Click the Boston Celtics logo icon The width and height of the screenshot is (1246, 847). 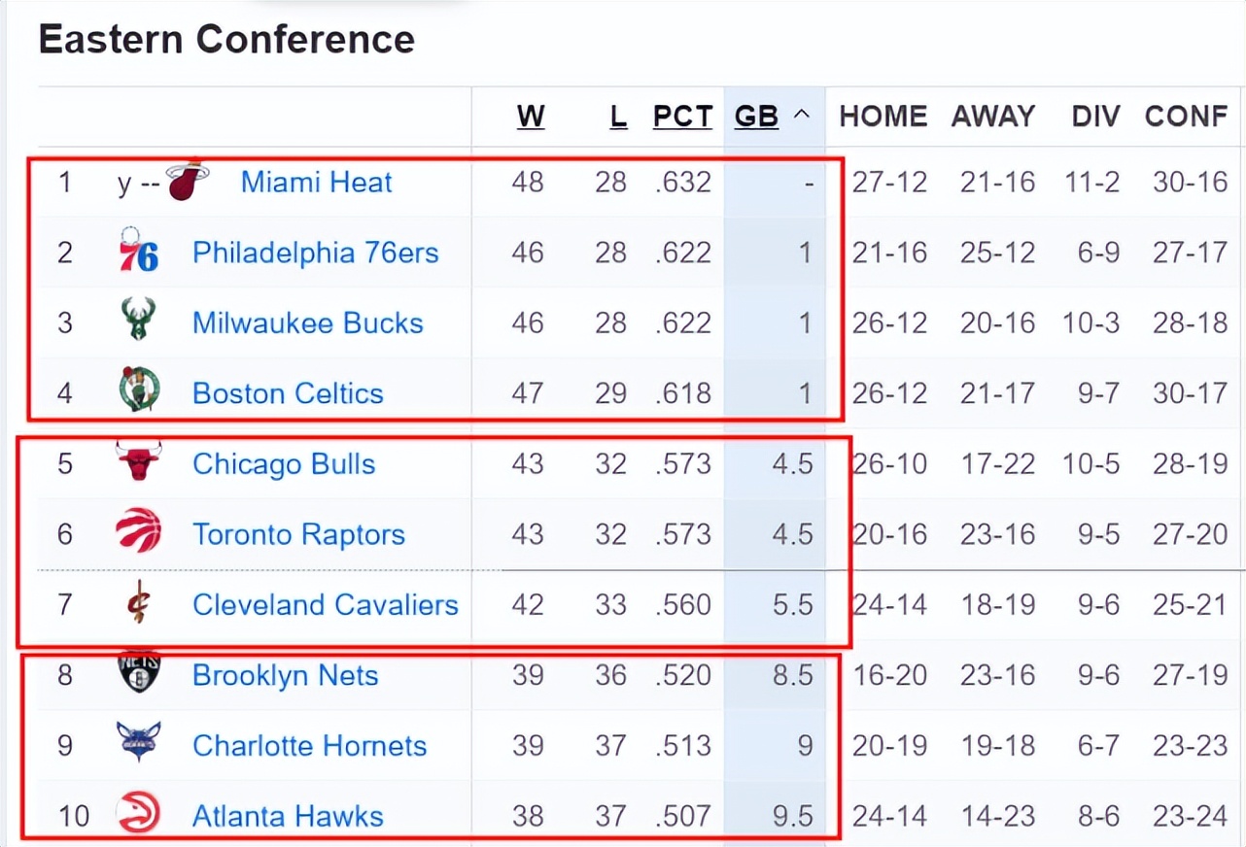coord(138,391)
